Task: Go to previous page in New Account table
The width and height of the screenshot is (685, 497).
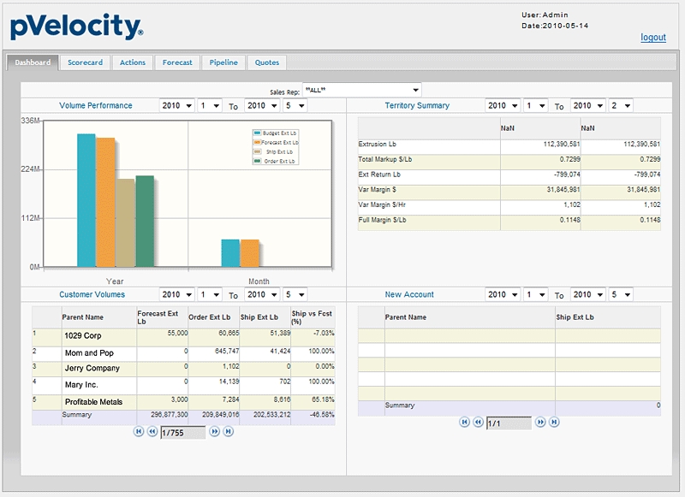Action: tap(478, 422)
